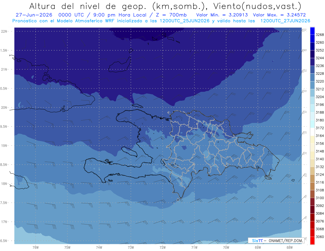
Task: Click the legend value '3132'
Action: point(320,167)
